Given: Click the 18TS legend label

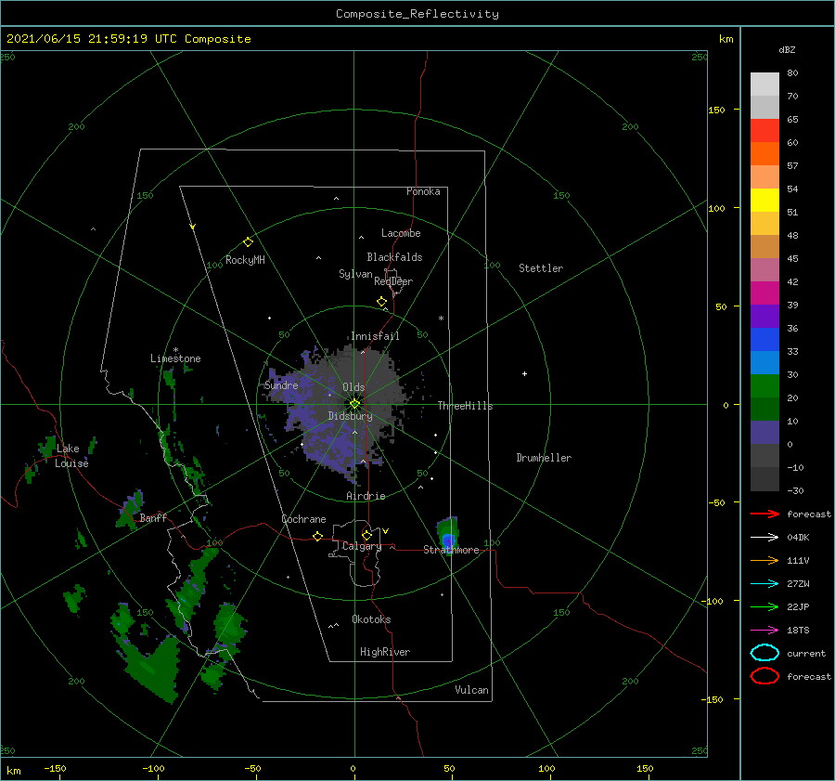Looking at the screenshot, I should point(798,631).
